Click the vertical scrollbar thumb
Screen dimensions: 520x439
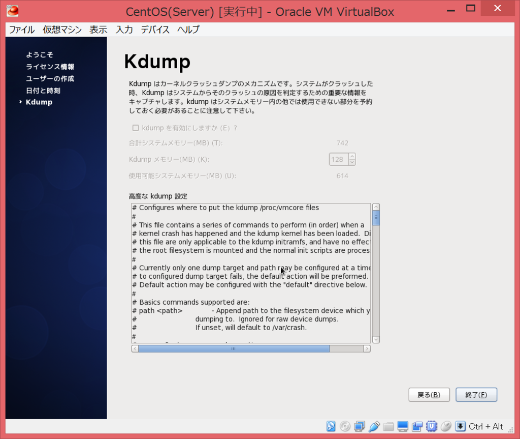click(376, 218)
